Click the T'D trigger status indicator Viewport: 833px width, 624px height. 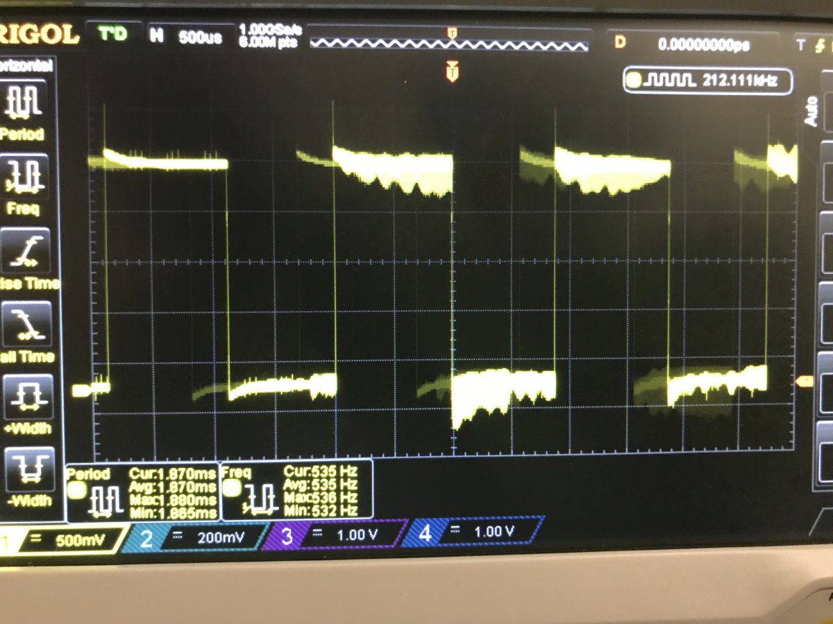(112, 33)
